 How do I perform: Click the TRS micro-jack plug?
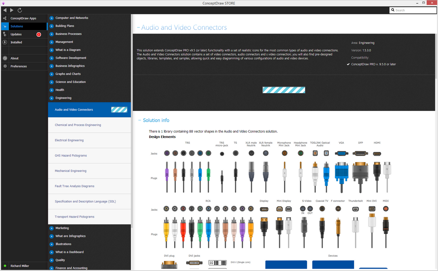pyautogui.click(x=222, y=181)
